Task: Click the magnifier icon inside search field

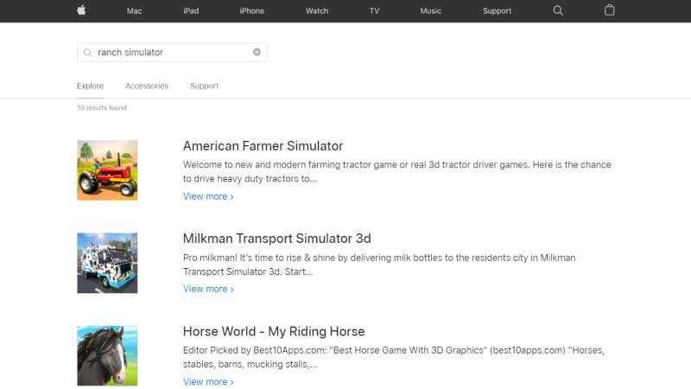Action: click(x=88, y=53)
